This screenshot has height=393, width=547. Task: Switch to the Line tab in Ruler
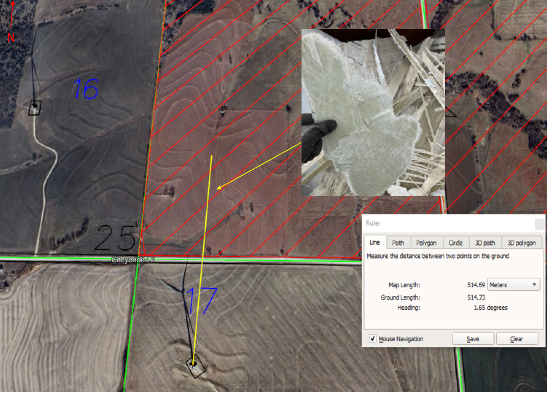coord(375,242)
